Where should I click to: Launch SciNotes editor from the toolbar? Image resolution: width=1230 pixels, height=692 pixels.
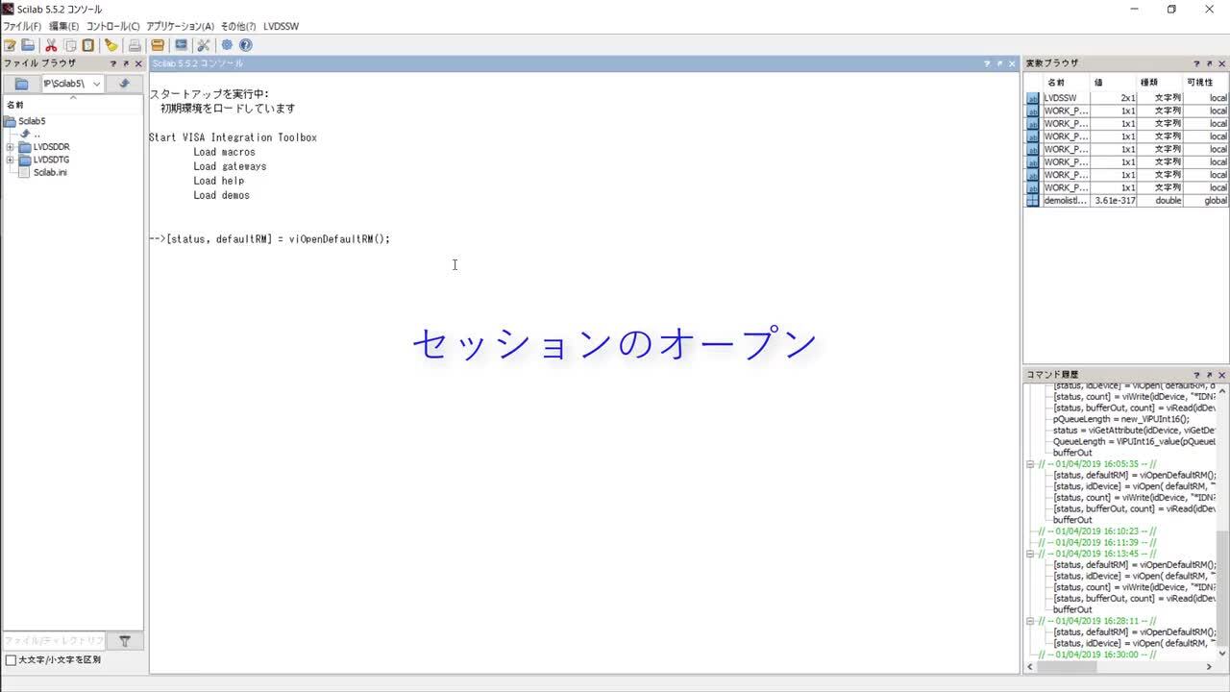tap(10, 45)
